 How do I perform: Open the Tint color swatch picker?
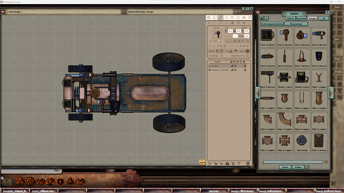tap(220, 41)
